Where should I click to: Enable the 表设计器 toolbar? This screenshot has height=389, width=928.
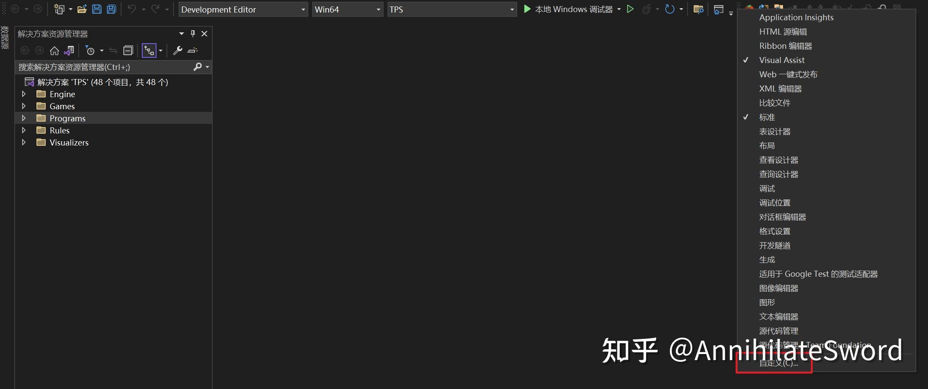click(x=774, y=131)
